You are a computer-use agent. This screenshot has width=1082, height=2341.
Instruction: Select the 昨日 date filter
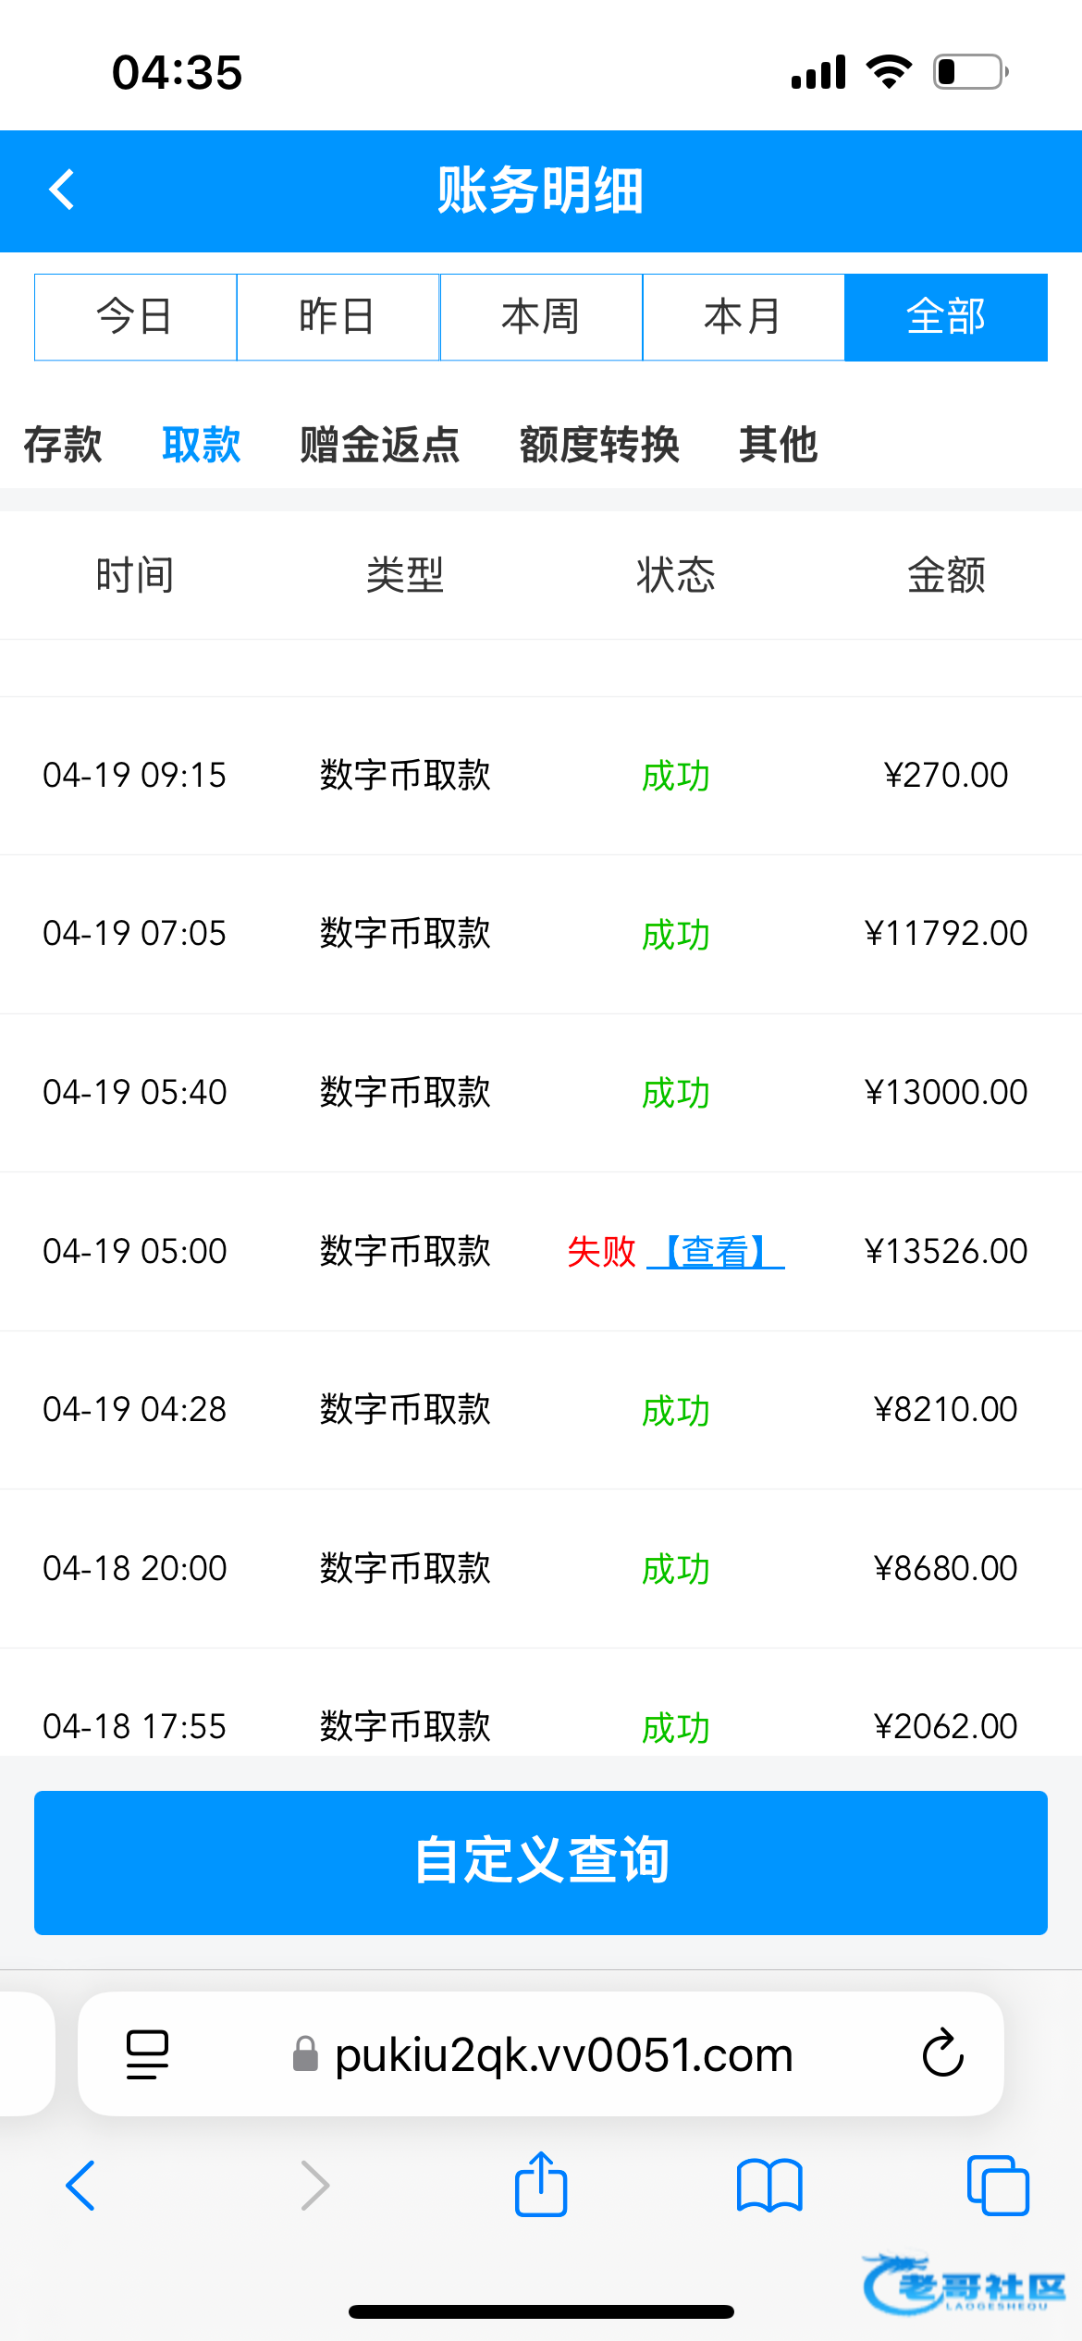338,317
